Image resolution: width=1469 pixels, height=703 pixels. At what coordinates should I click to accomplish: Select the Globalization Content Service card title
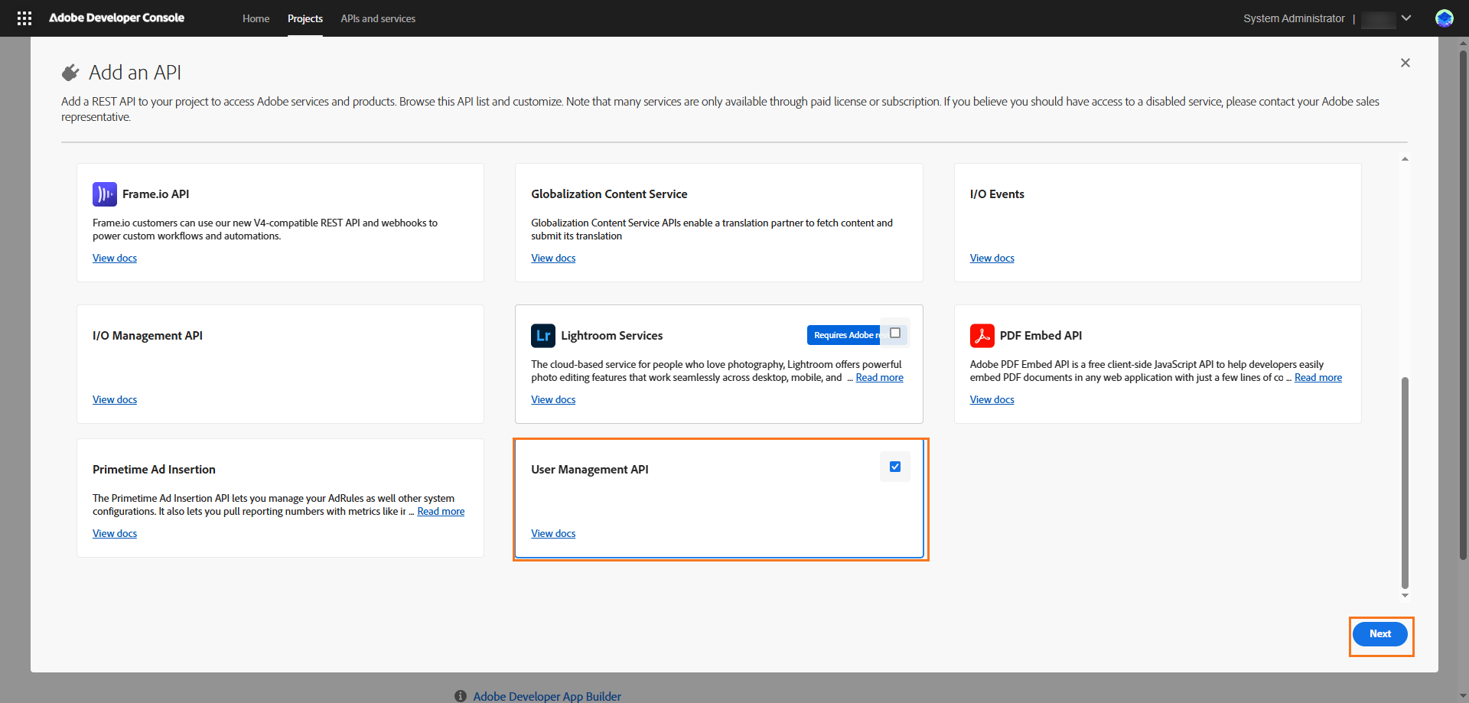coord(609,194)
